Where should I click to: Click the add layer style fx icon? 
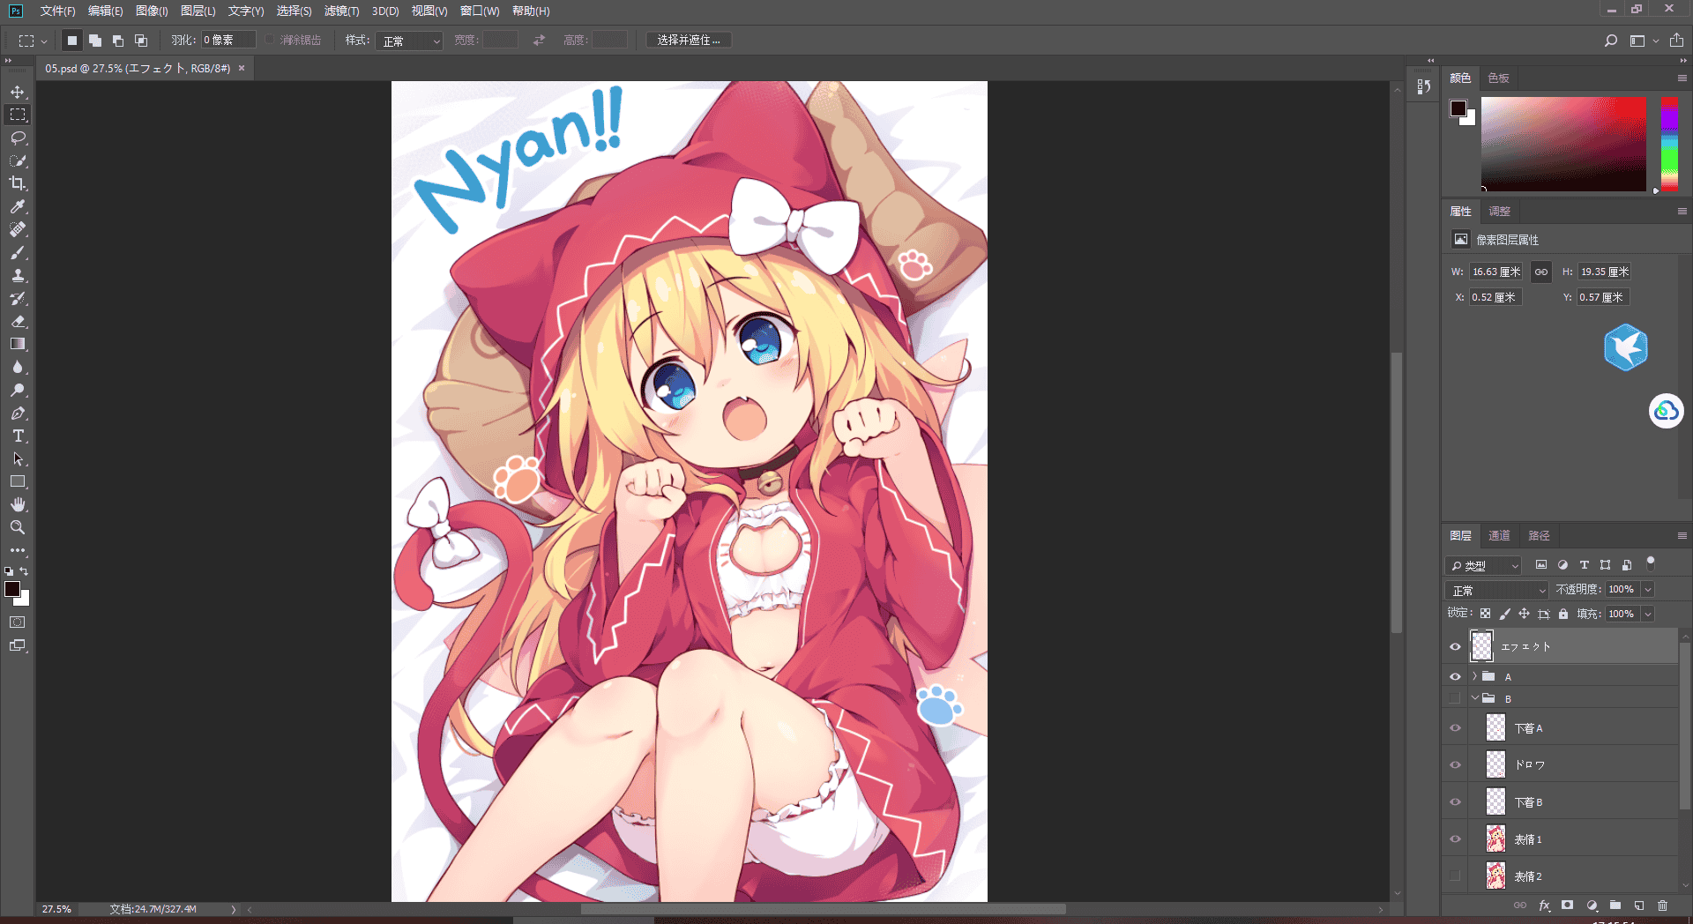pos(1544,905)
